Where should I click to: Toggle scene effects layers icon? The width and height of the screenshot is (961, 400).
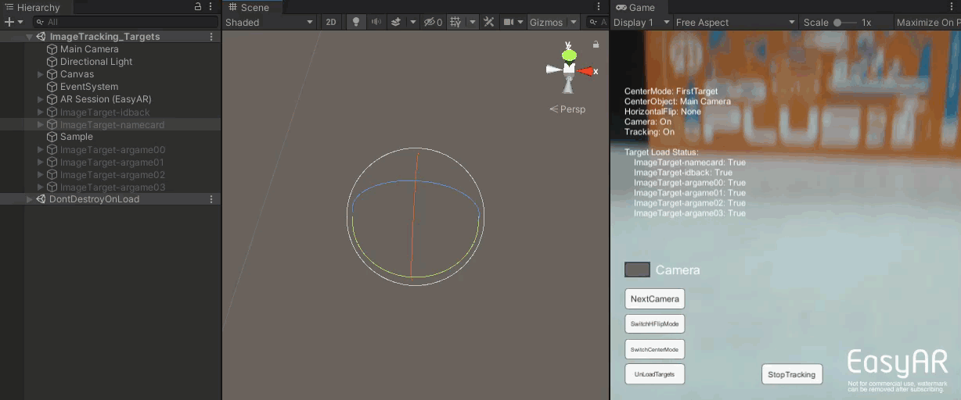396,22
